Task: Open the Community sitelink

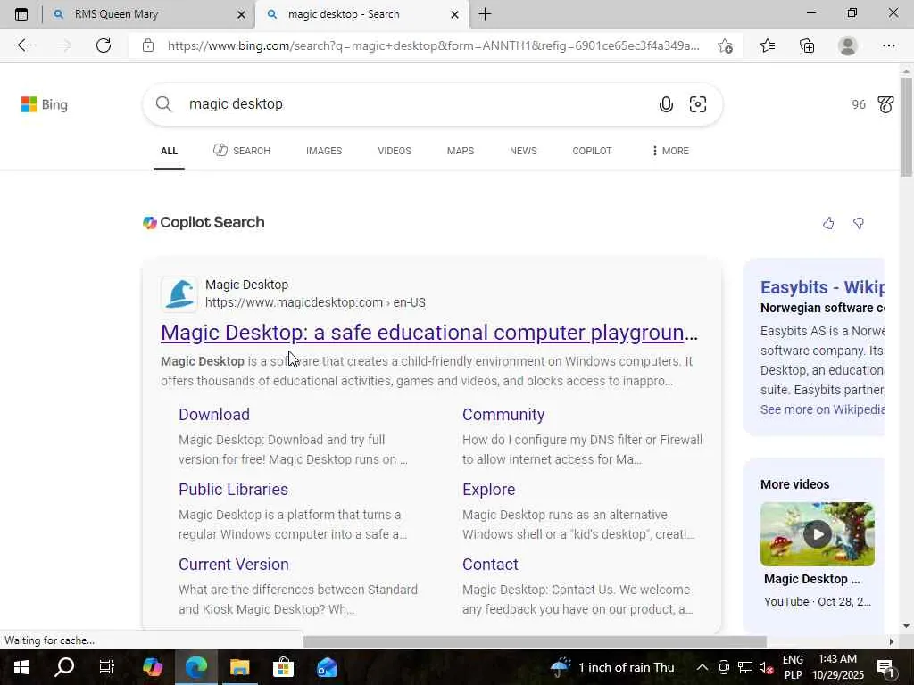Action: (503, 414)
